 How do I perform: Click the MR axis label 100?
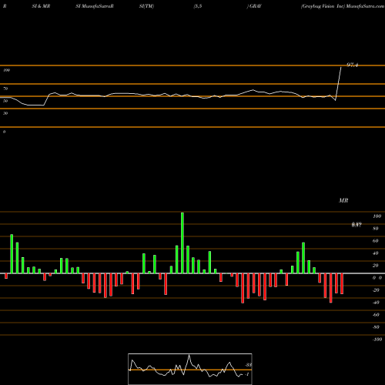click(x=377, y=216)
